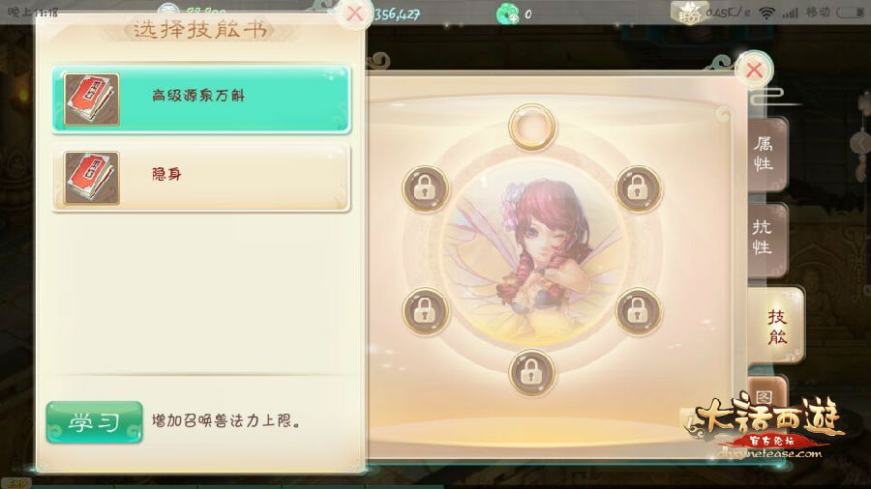Close the 选择技能书 panel
Screen dimensions: 871x489
[x=354, y=14]
